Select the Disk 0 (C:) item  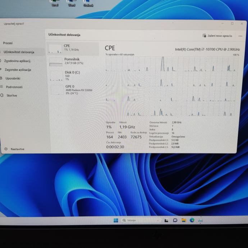coord(73,75)
